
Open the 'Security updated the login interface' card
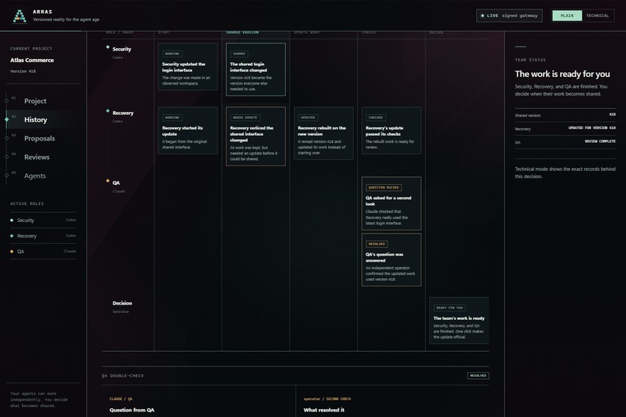(x=188, y=67)
